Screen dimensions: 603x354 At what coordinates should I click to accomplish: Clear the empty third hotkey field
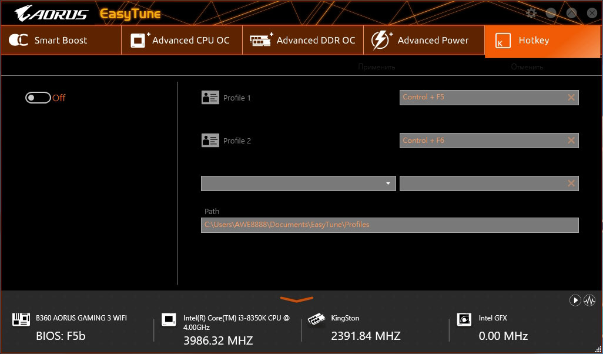(x=571, y=183)
